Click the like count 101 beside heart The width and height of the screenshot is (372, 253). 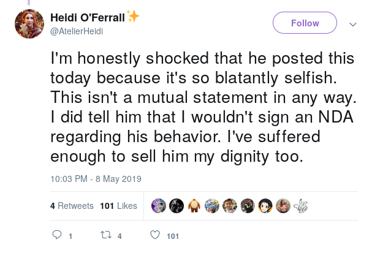coord(173,236)
